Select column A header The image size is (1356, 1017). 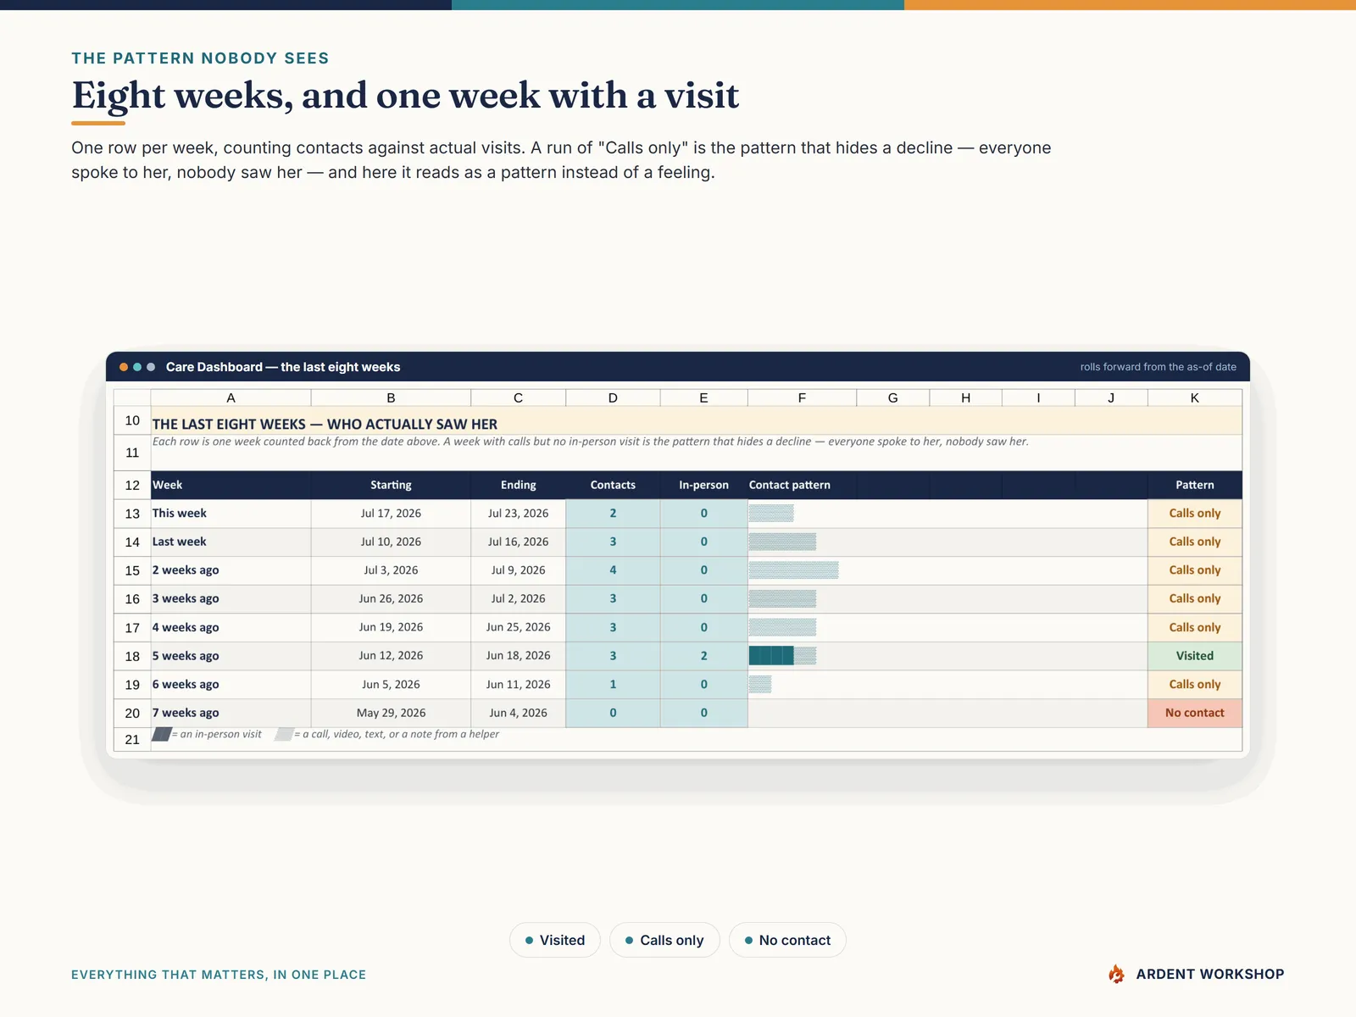click(x=231, y=397)
